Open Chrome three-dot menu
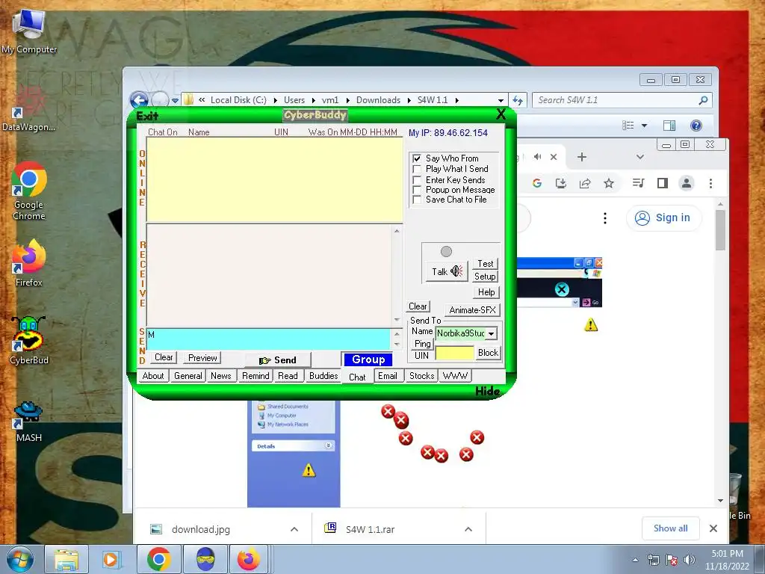Viewport: 765px width, 574px height. (x=710, y=183)
